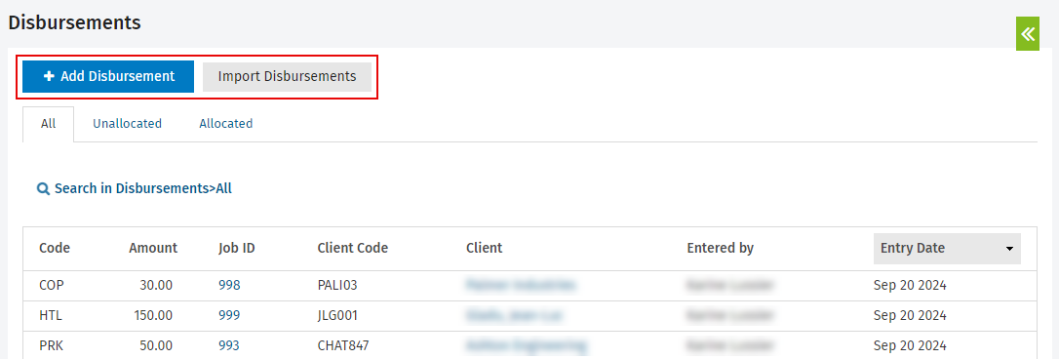
Task: Sort by the Code column header
Action: [55, 248]
